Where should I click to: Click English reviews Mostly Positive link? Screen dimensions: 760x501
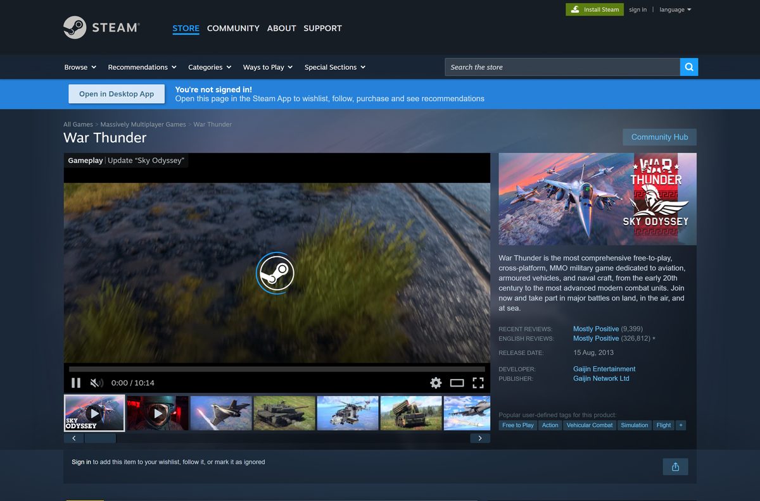pyautogui.click(x=596, y=338)
